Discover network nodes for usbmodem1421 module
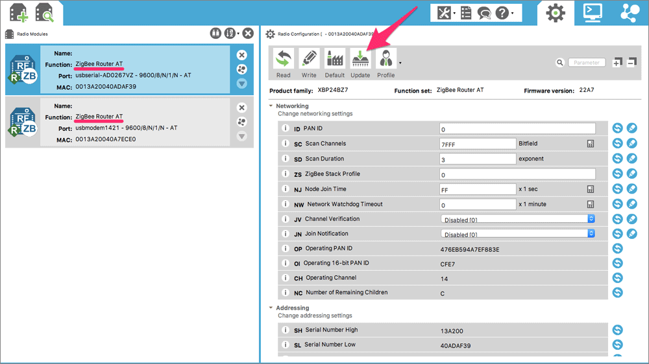 click(241, 122)
